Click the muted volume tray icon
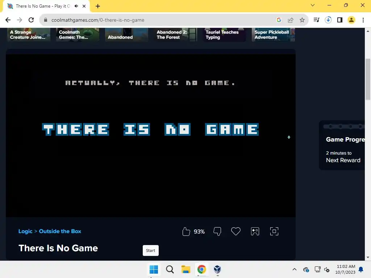 327,269
